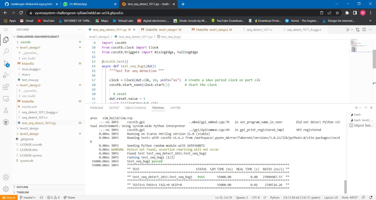376x200 pixels.
Task: Click Share in status bar
Action: pos(69,198)
